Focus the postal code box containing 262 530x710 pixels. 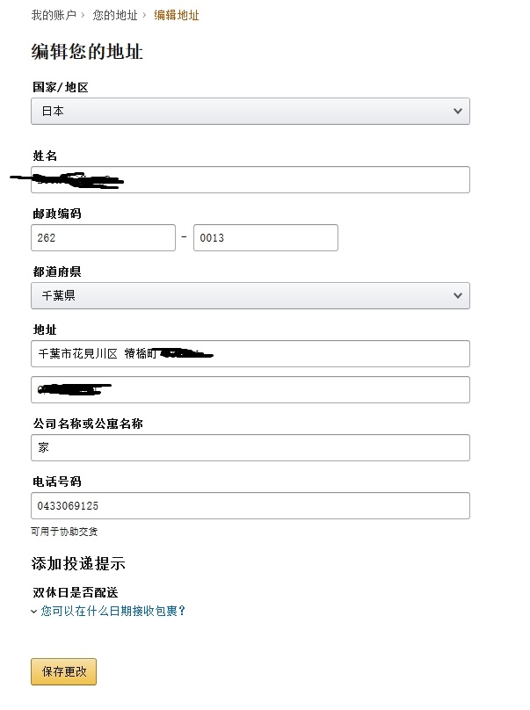point(103,237)
